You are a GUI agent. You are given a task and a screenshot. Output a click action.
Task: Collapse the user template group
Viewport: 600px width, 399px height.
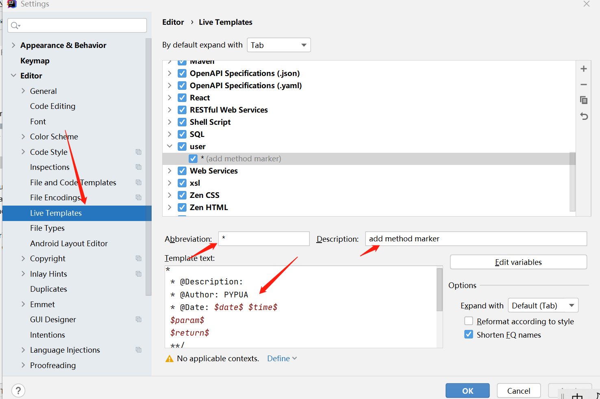170,146
